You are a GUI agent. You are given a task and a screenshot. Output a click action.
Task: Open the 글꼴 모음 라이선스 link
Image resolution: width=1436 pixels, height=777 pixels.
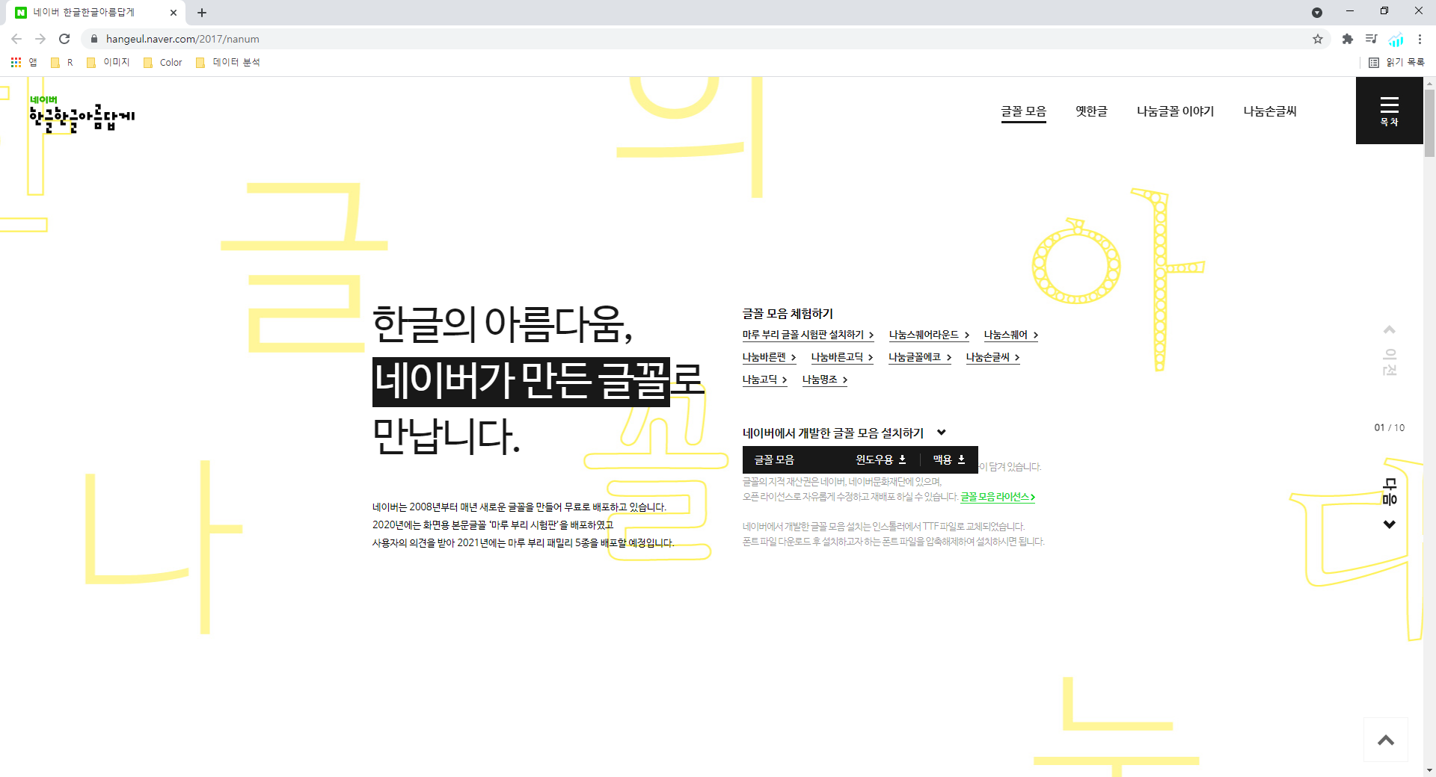(998, 497)
